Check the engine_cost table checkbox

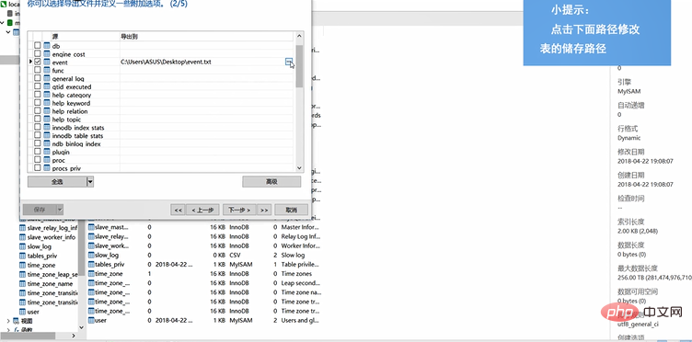click(38, 54)
